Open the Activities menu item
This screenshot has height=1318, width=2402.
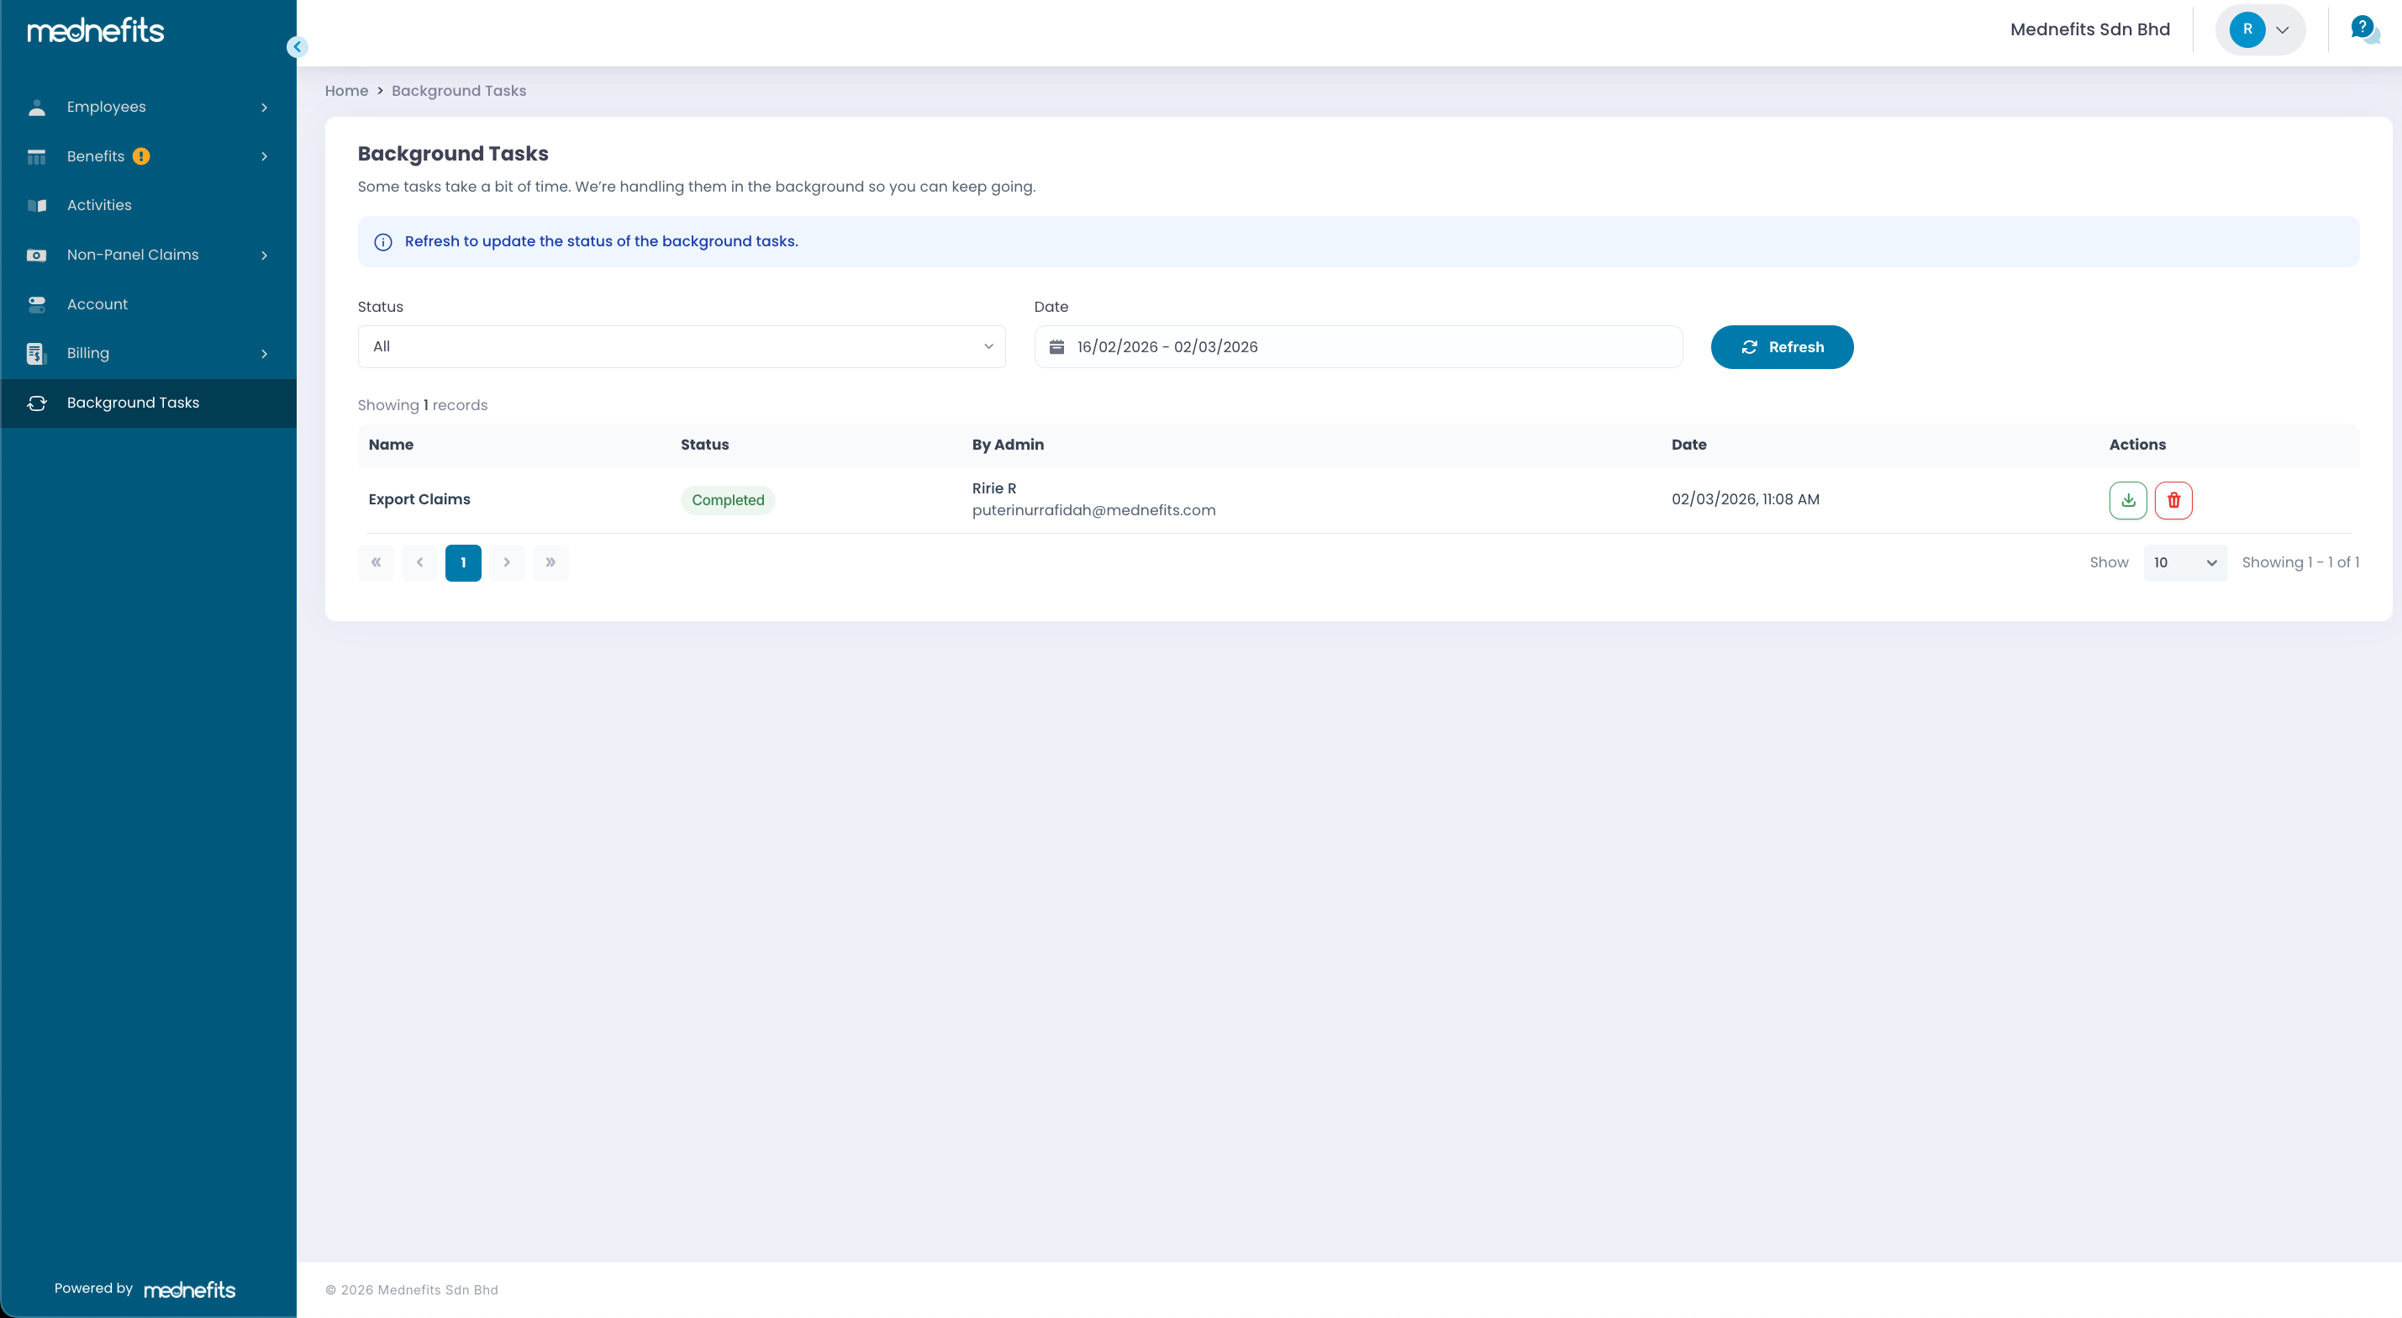[x=99, y=205]
